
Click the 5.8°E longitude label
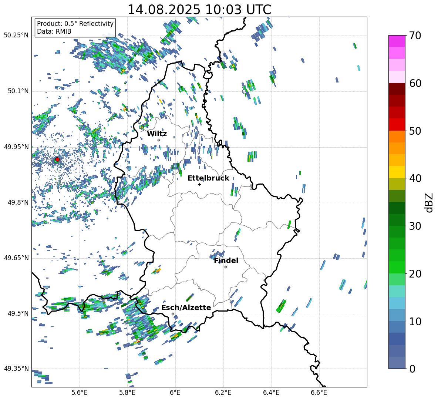coord(127,393)
